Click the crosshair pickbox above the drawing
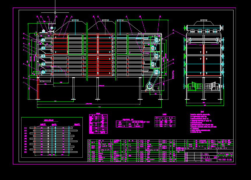Screen dimensions: 251x180 (55, 12)
